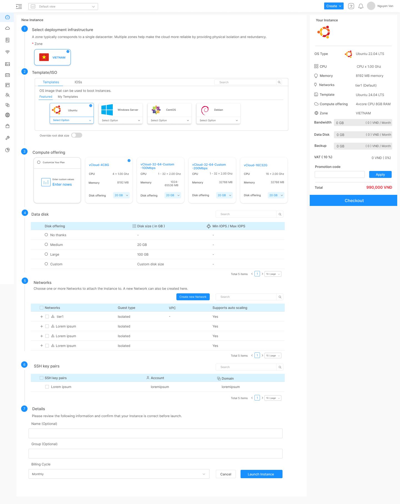This screenshot has width=400, height=504.
Task: Switch to the IOSs tab
Action: [x=78, y=82]
